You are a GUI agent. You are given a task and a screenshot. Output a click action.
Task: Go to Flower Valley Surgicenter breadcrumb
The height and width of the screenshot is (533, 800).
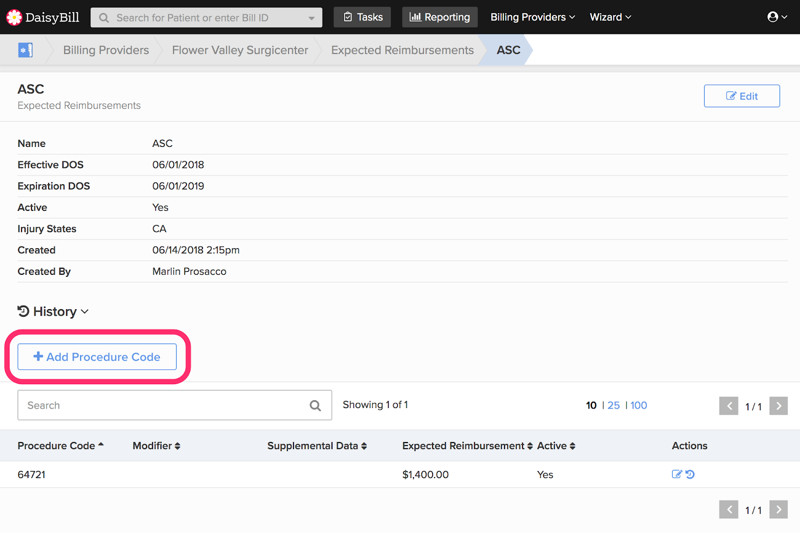[240, 50]
